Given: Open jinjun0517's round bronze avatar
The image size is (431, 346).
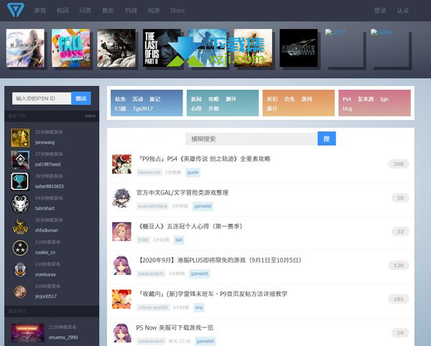Looking at the screenshot, I should point(20,291).
